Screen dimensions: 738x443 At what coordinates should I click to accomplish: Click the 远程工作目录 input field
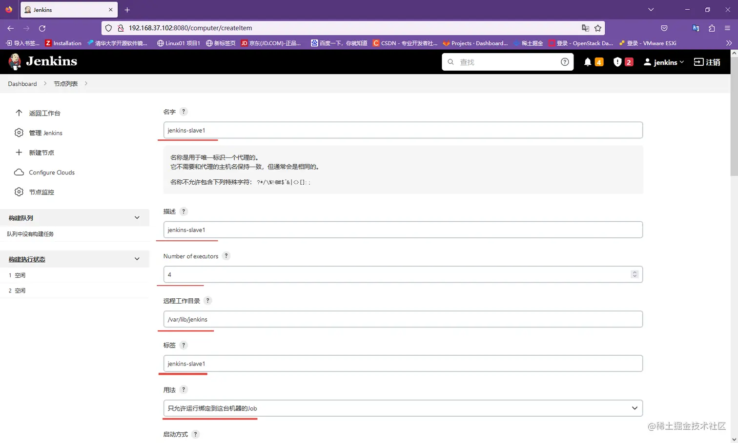403,319
